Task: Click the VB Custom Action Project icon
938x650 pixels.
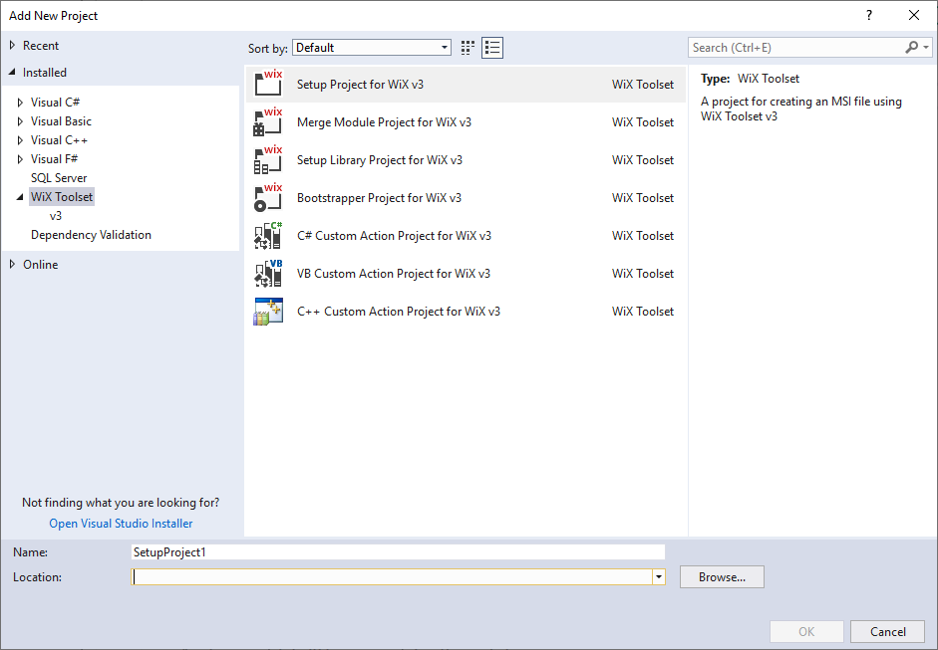Action: (x=265, y=273)
